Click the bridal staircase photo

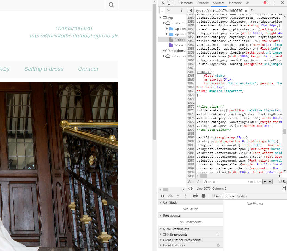pos(59,166)
